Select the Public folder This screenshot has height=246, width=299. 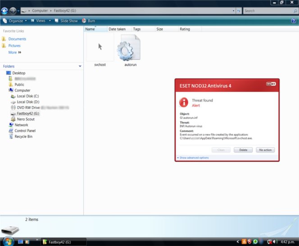pyautogui.click(x=19, y=85)
